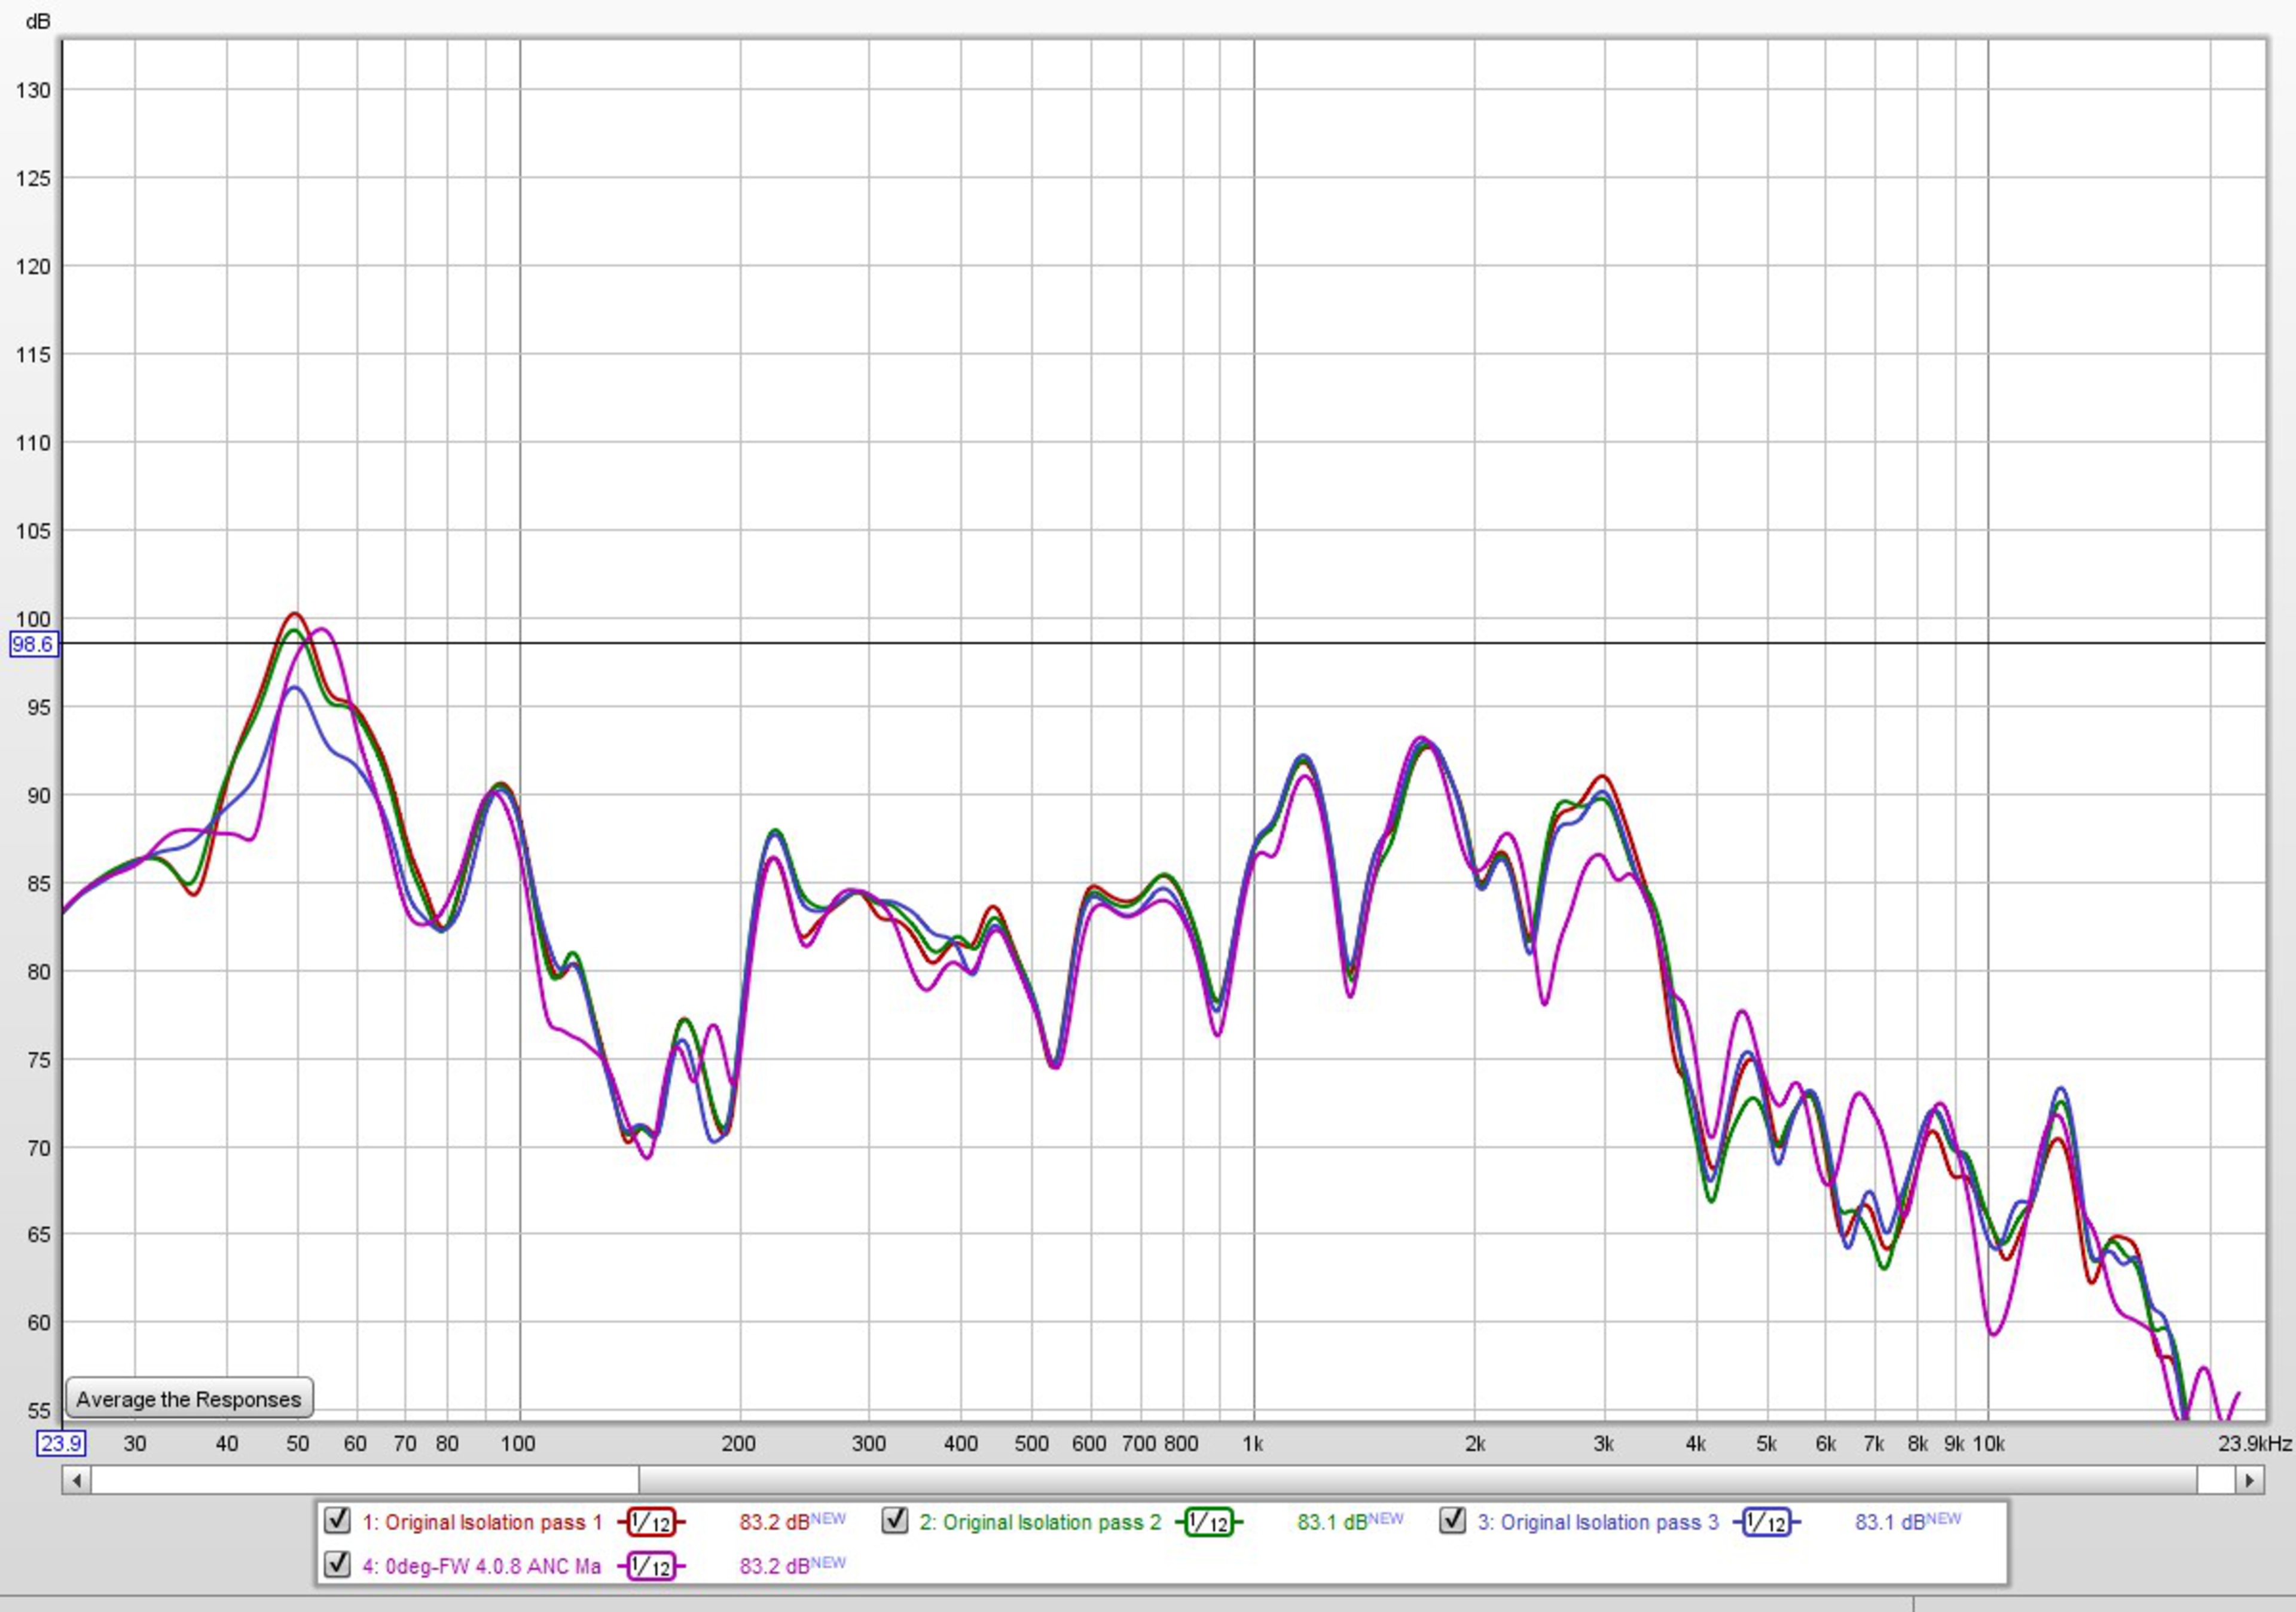Click the left scrollbar arrow button

pyautogui.click(x=77, y=1479)
